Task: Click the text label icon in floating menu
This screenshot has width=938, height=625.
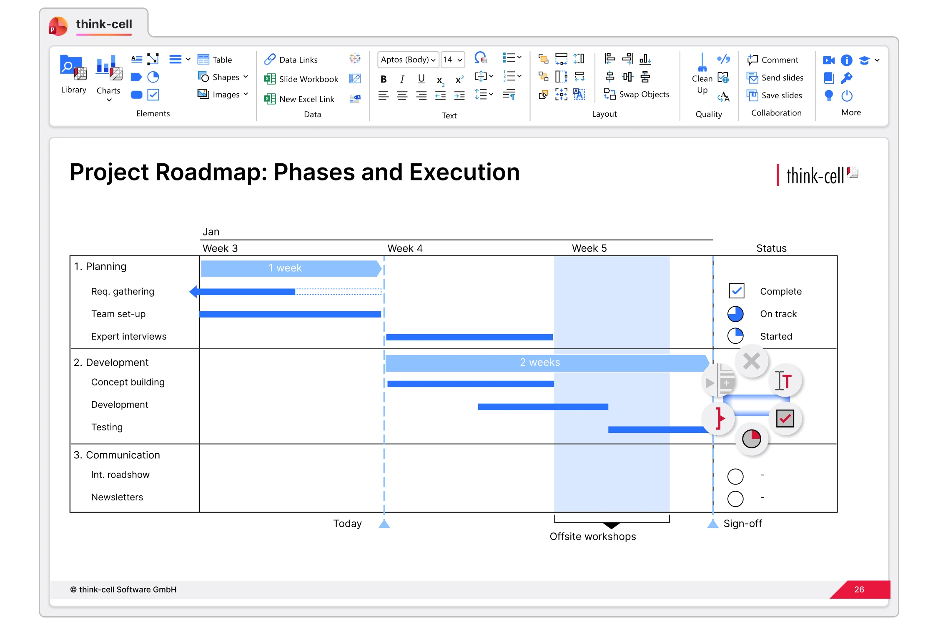Action: tap(784, 380)
